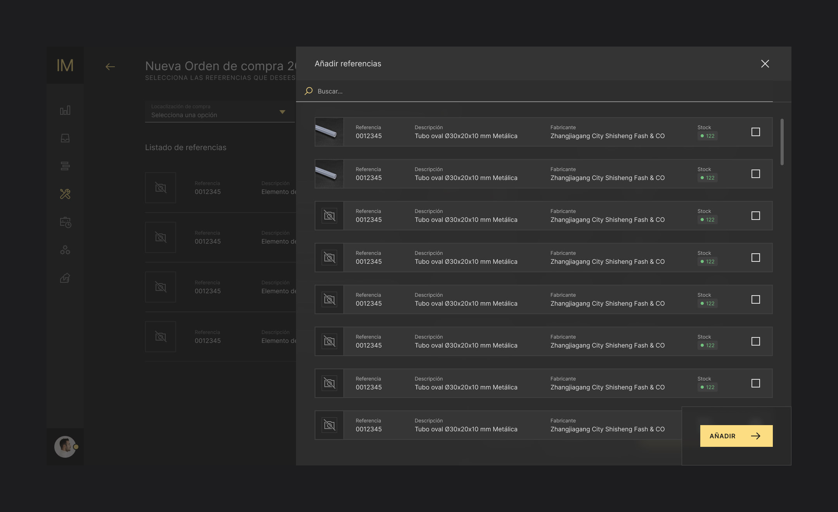The height and width of the screenshot is (512, 838).
Task: Click the user avatar in the sidebar
Action: point(65,447)
